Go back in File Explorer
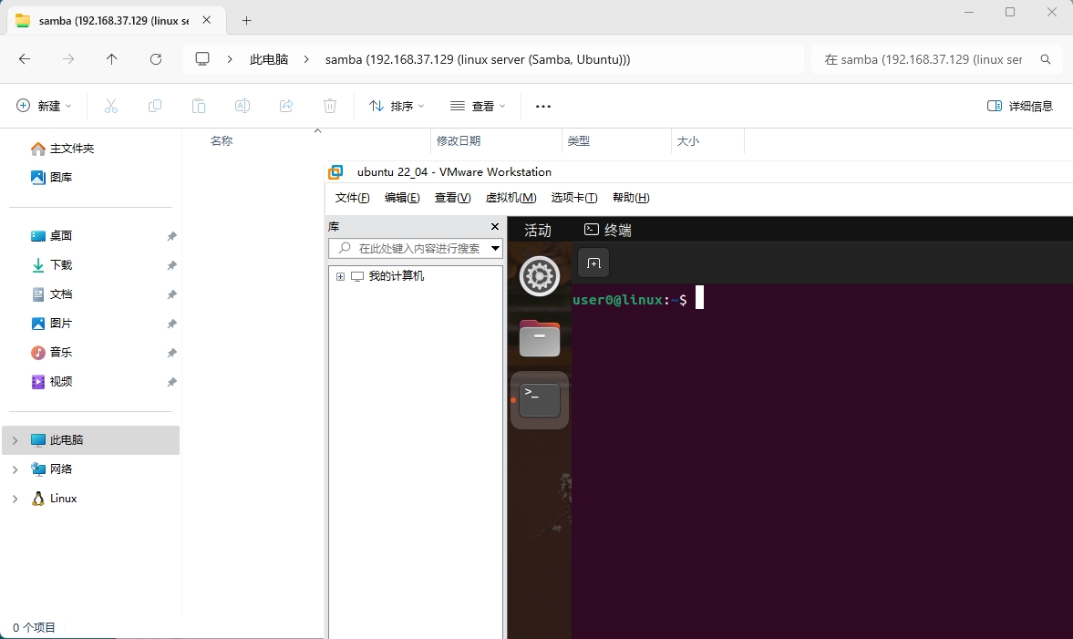 point(25,59)
